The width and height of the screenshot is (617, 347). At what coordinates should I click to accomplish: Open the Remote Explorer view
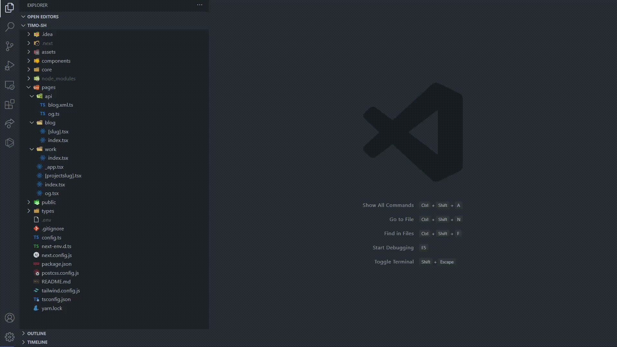9,85
